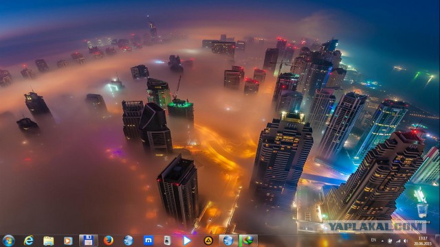The image size is (440, 247).
Task: Launch Windows Media Player from taskbar
Action: (x=68, y=241)
